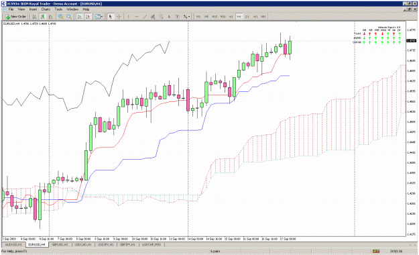Open the Tools menu
Screen dimensions: 419x255
58,9
